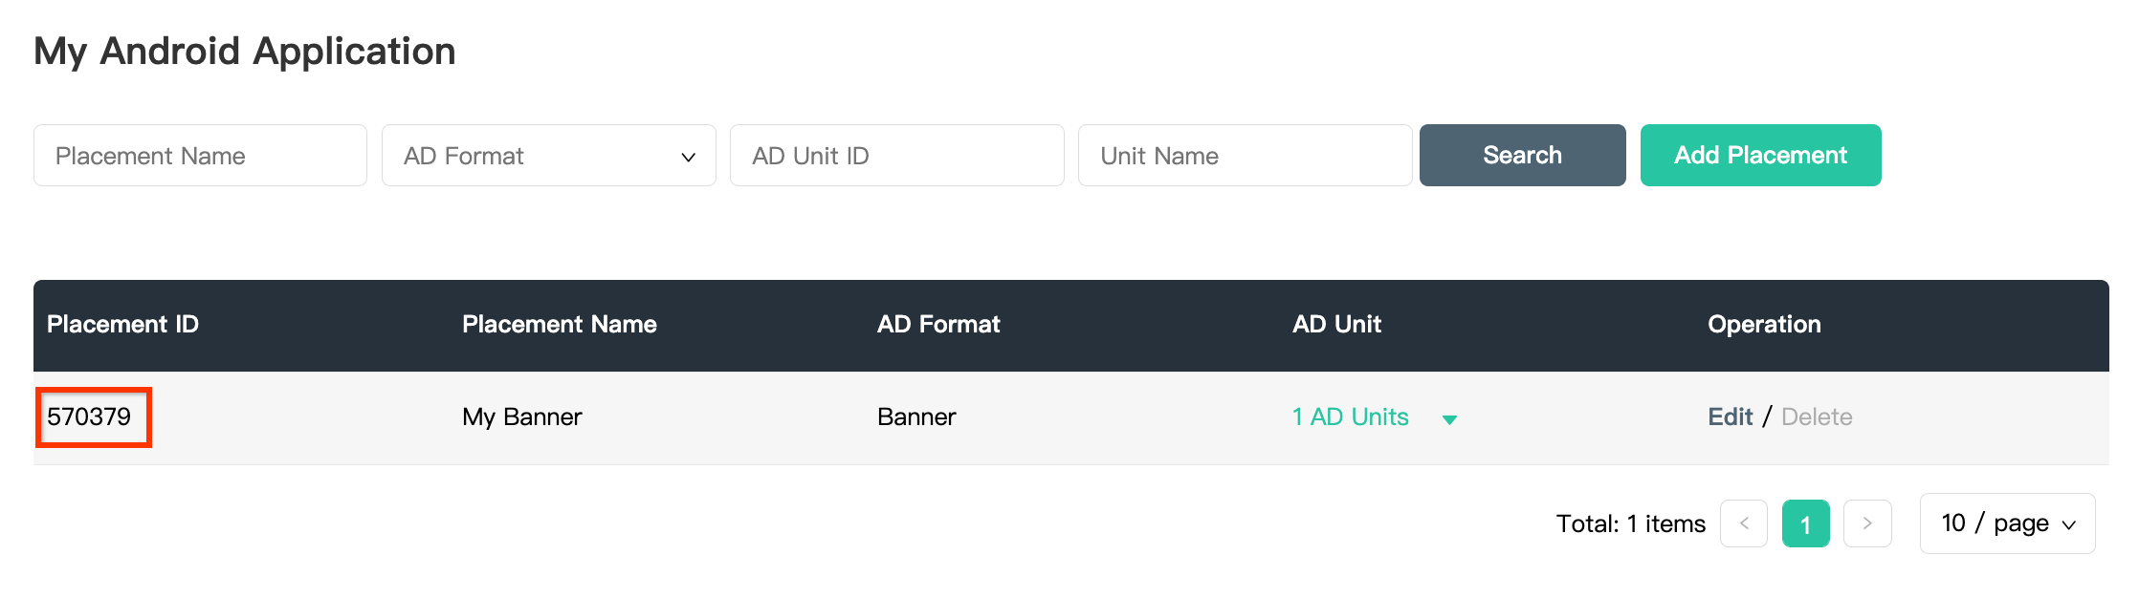Edit the My Banner placement

[x=1730, y=417]
